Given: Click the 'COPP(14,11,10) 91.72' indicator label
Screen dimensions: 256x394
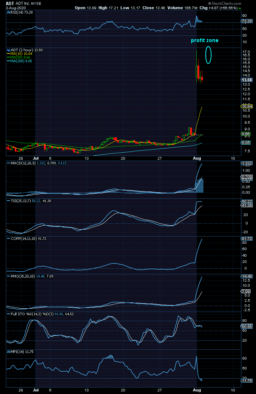Looking at the screenshot, I should pyautogui.click(x=29, y=239).
